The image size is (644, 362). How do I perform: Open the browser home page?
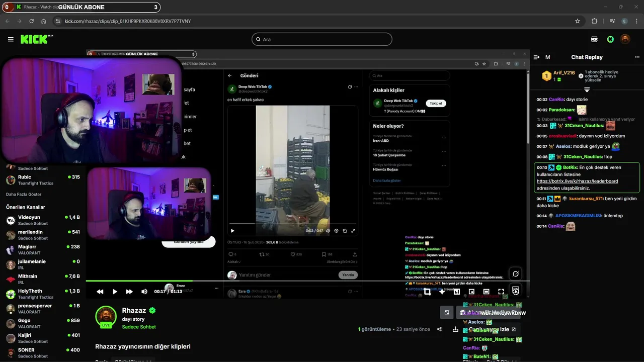[44, 21]
